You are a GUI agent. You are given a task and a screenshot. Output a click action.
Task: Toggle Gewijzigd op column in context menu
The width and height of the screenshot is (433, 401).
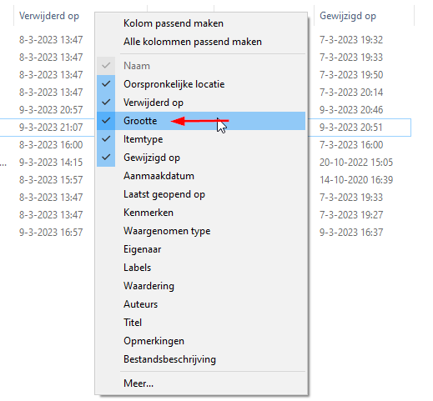tap(201, 158)
